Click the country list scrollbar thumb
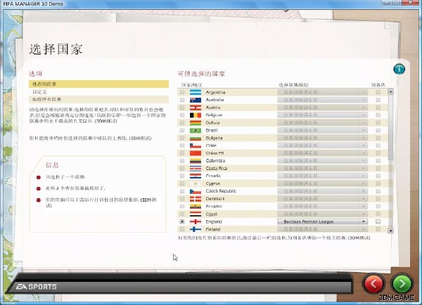Image resolution: width=422 pixels, height=305 pixels. (x=391, y=128)
